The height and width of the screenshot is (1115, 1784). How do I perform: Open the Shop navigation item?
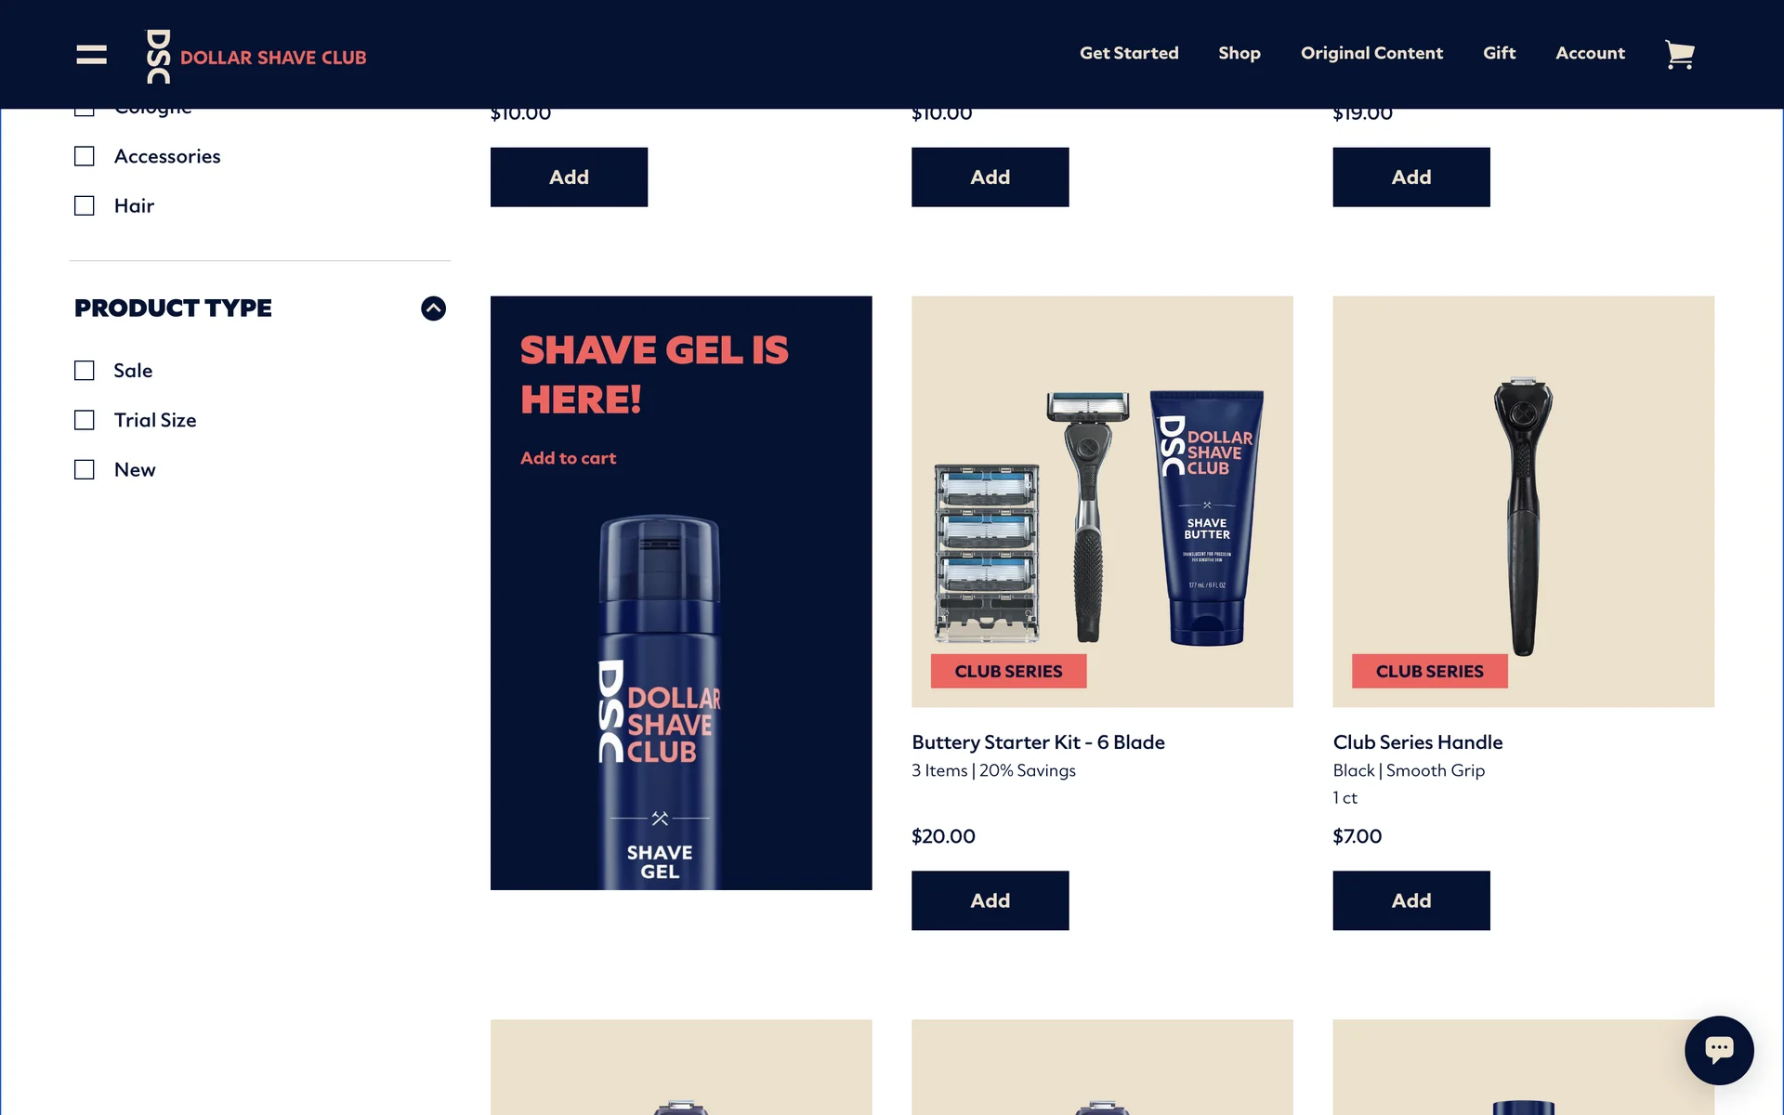pos(1240,53)
